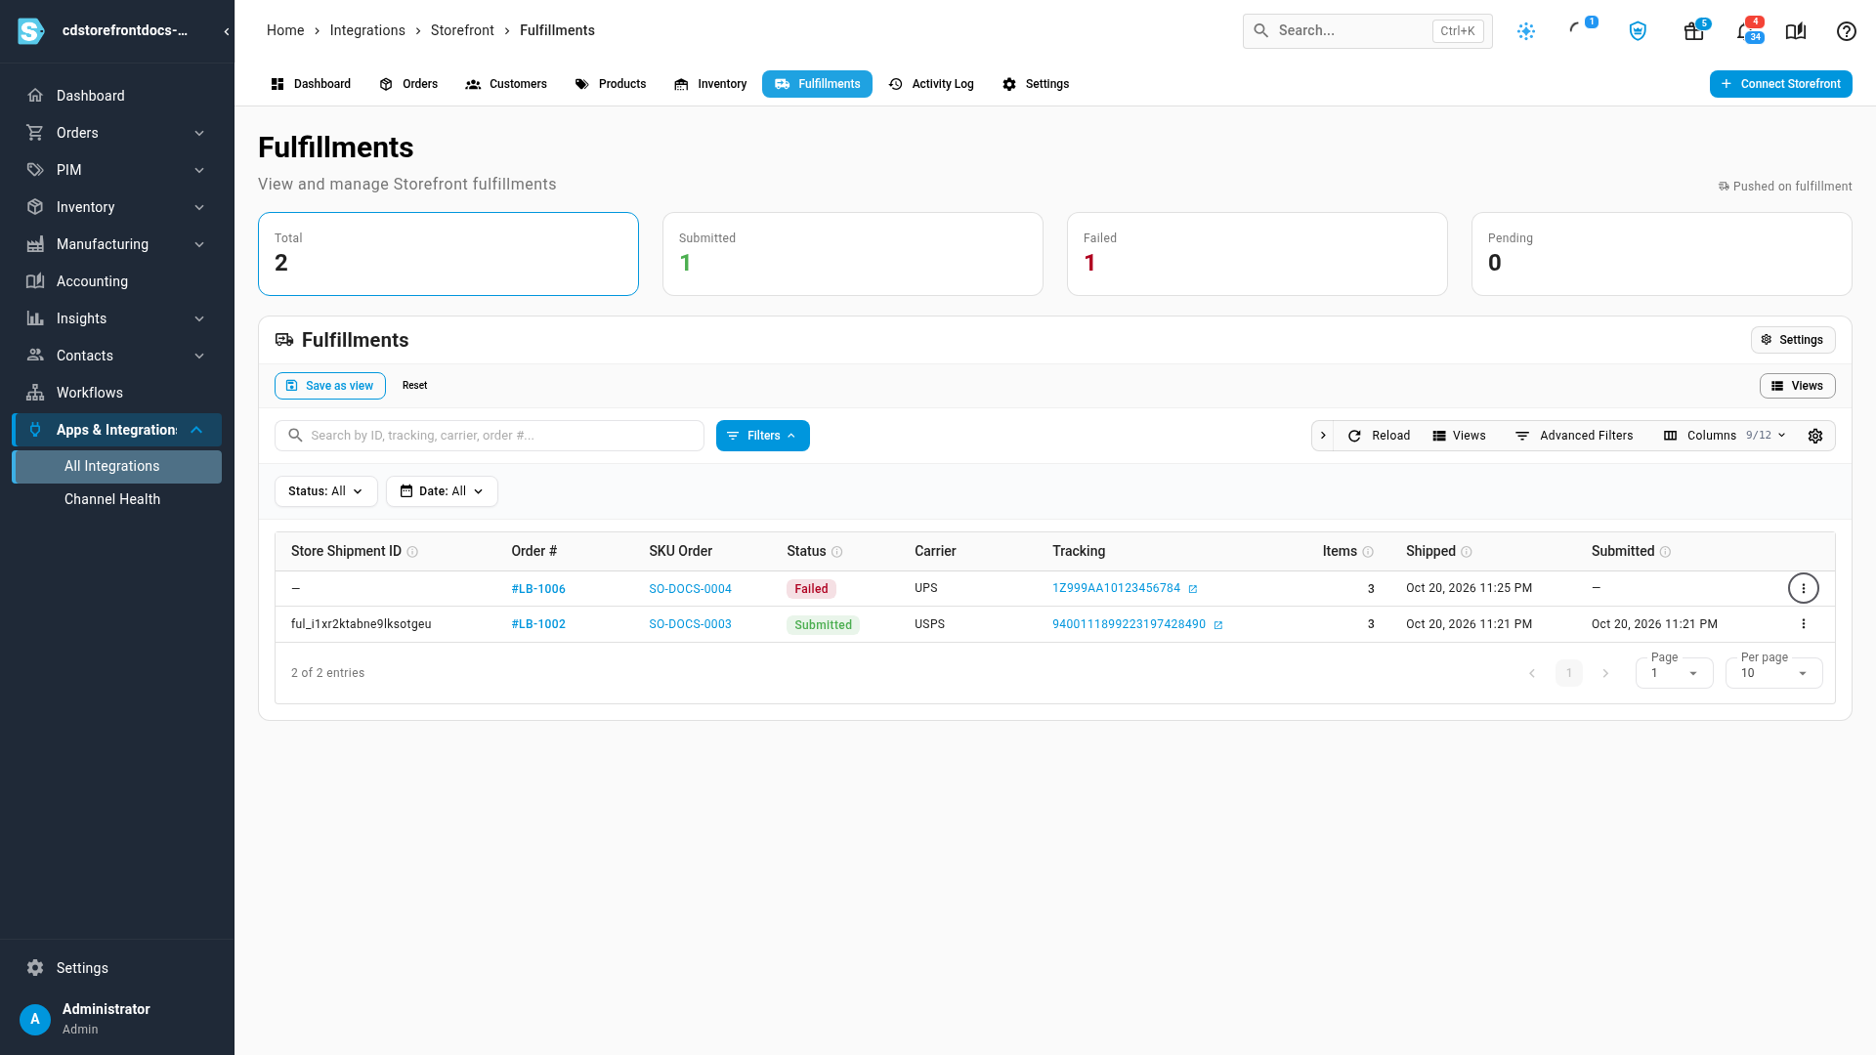Open row actions menu for #LB-1006
Screen dimensions: 1876x1055
[1804, 588]
